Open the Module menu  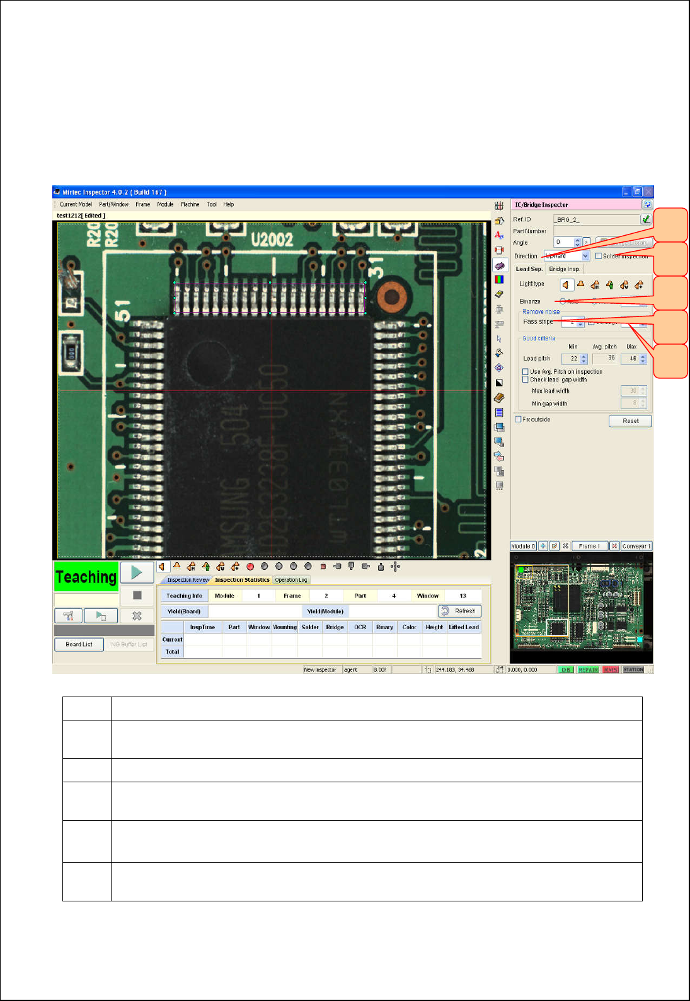tap(165, 204)
